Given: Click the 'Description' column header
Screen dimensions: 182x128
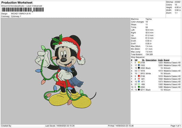Looking at the screenshot, I should pos(151,60).
